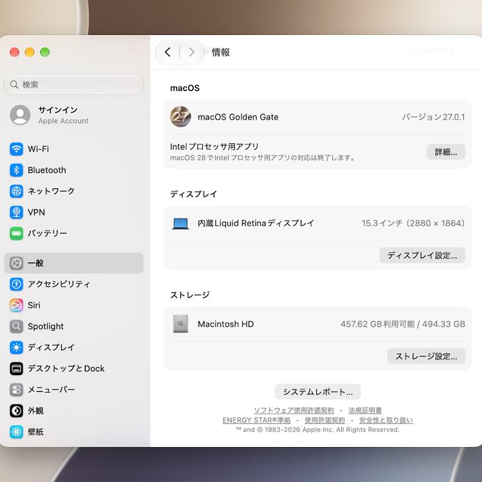
Task: Click the Macintosh HD drive icon
Action: (180, 324)
